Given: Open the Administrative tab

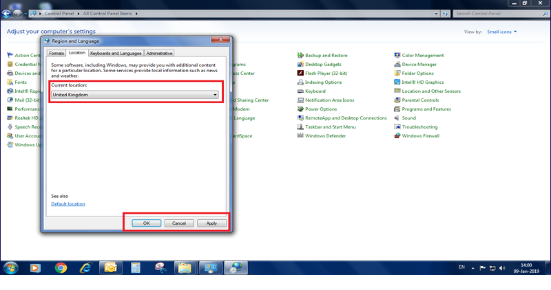Looking at the screenshot, I should click(x=159, y=53).
